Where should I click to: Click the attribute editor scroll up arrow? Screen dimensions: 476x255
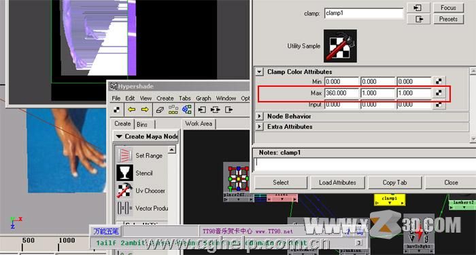[x=473, y=71]
